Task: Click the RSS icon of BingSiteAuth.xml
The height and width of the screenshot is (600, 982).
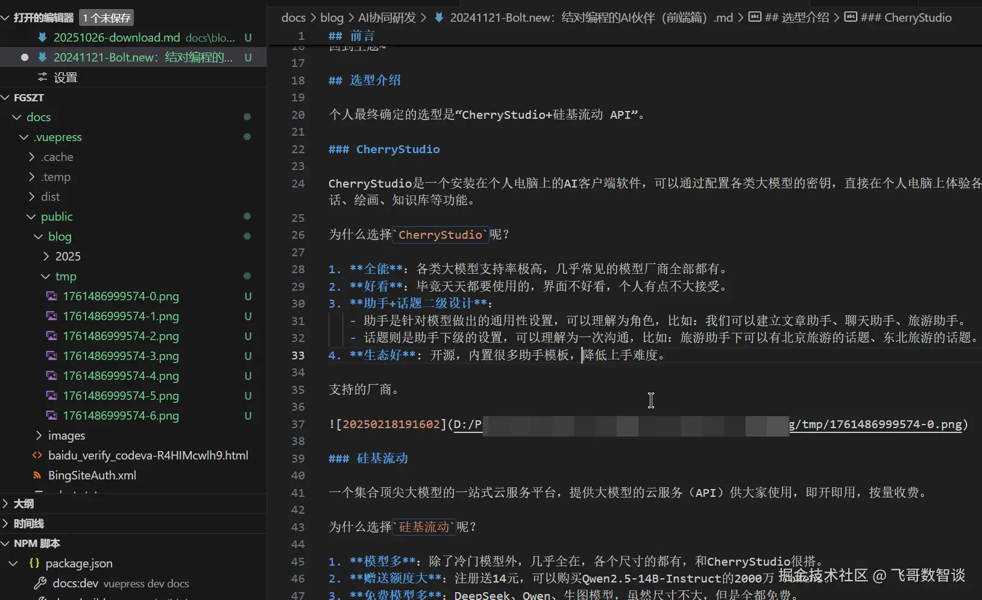Action: click(37, 475)
